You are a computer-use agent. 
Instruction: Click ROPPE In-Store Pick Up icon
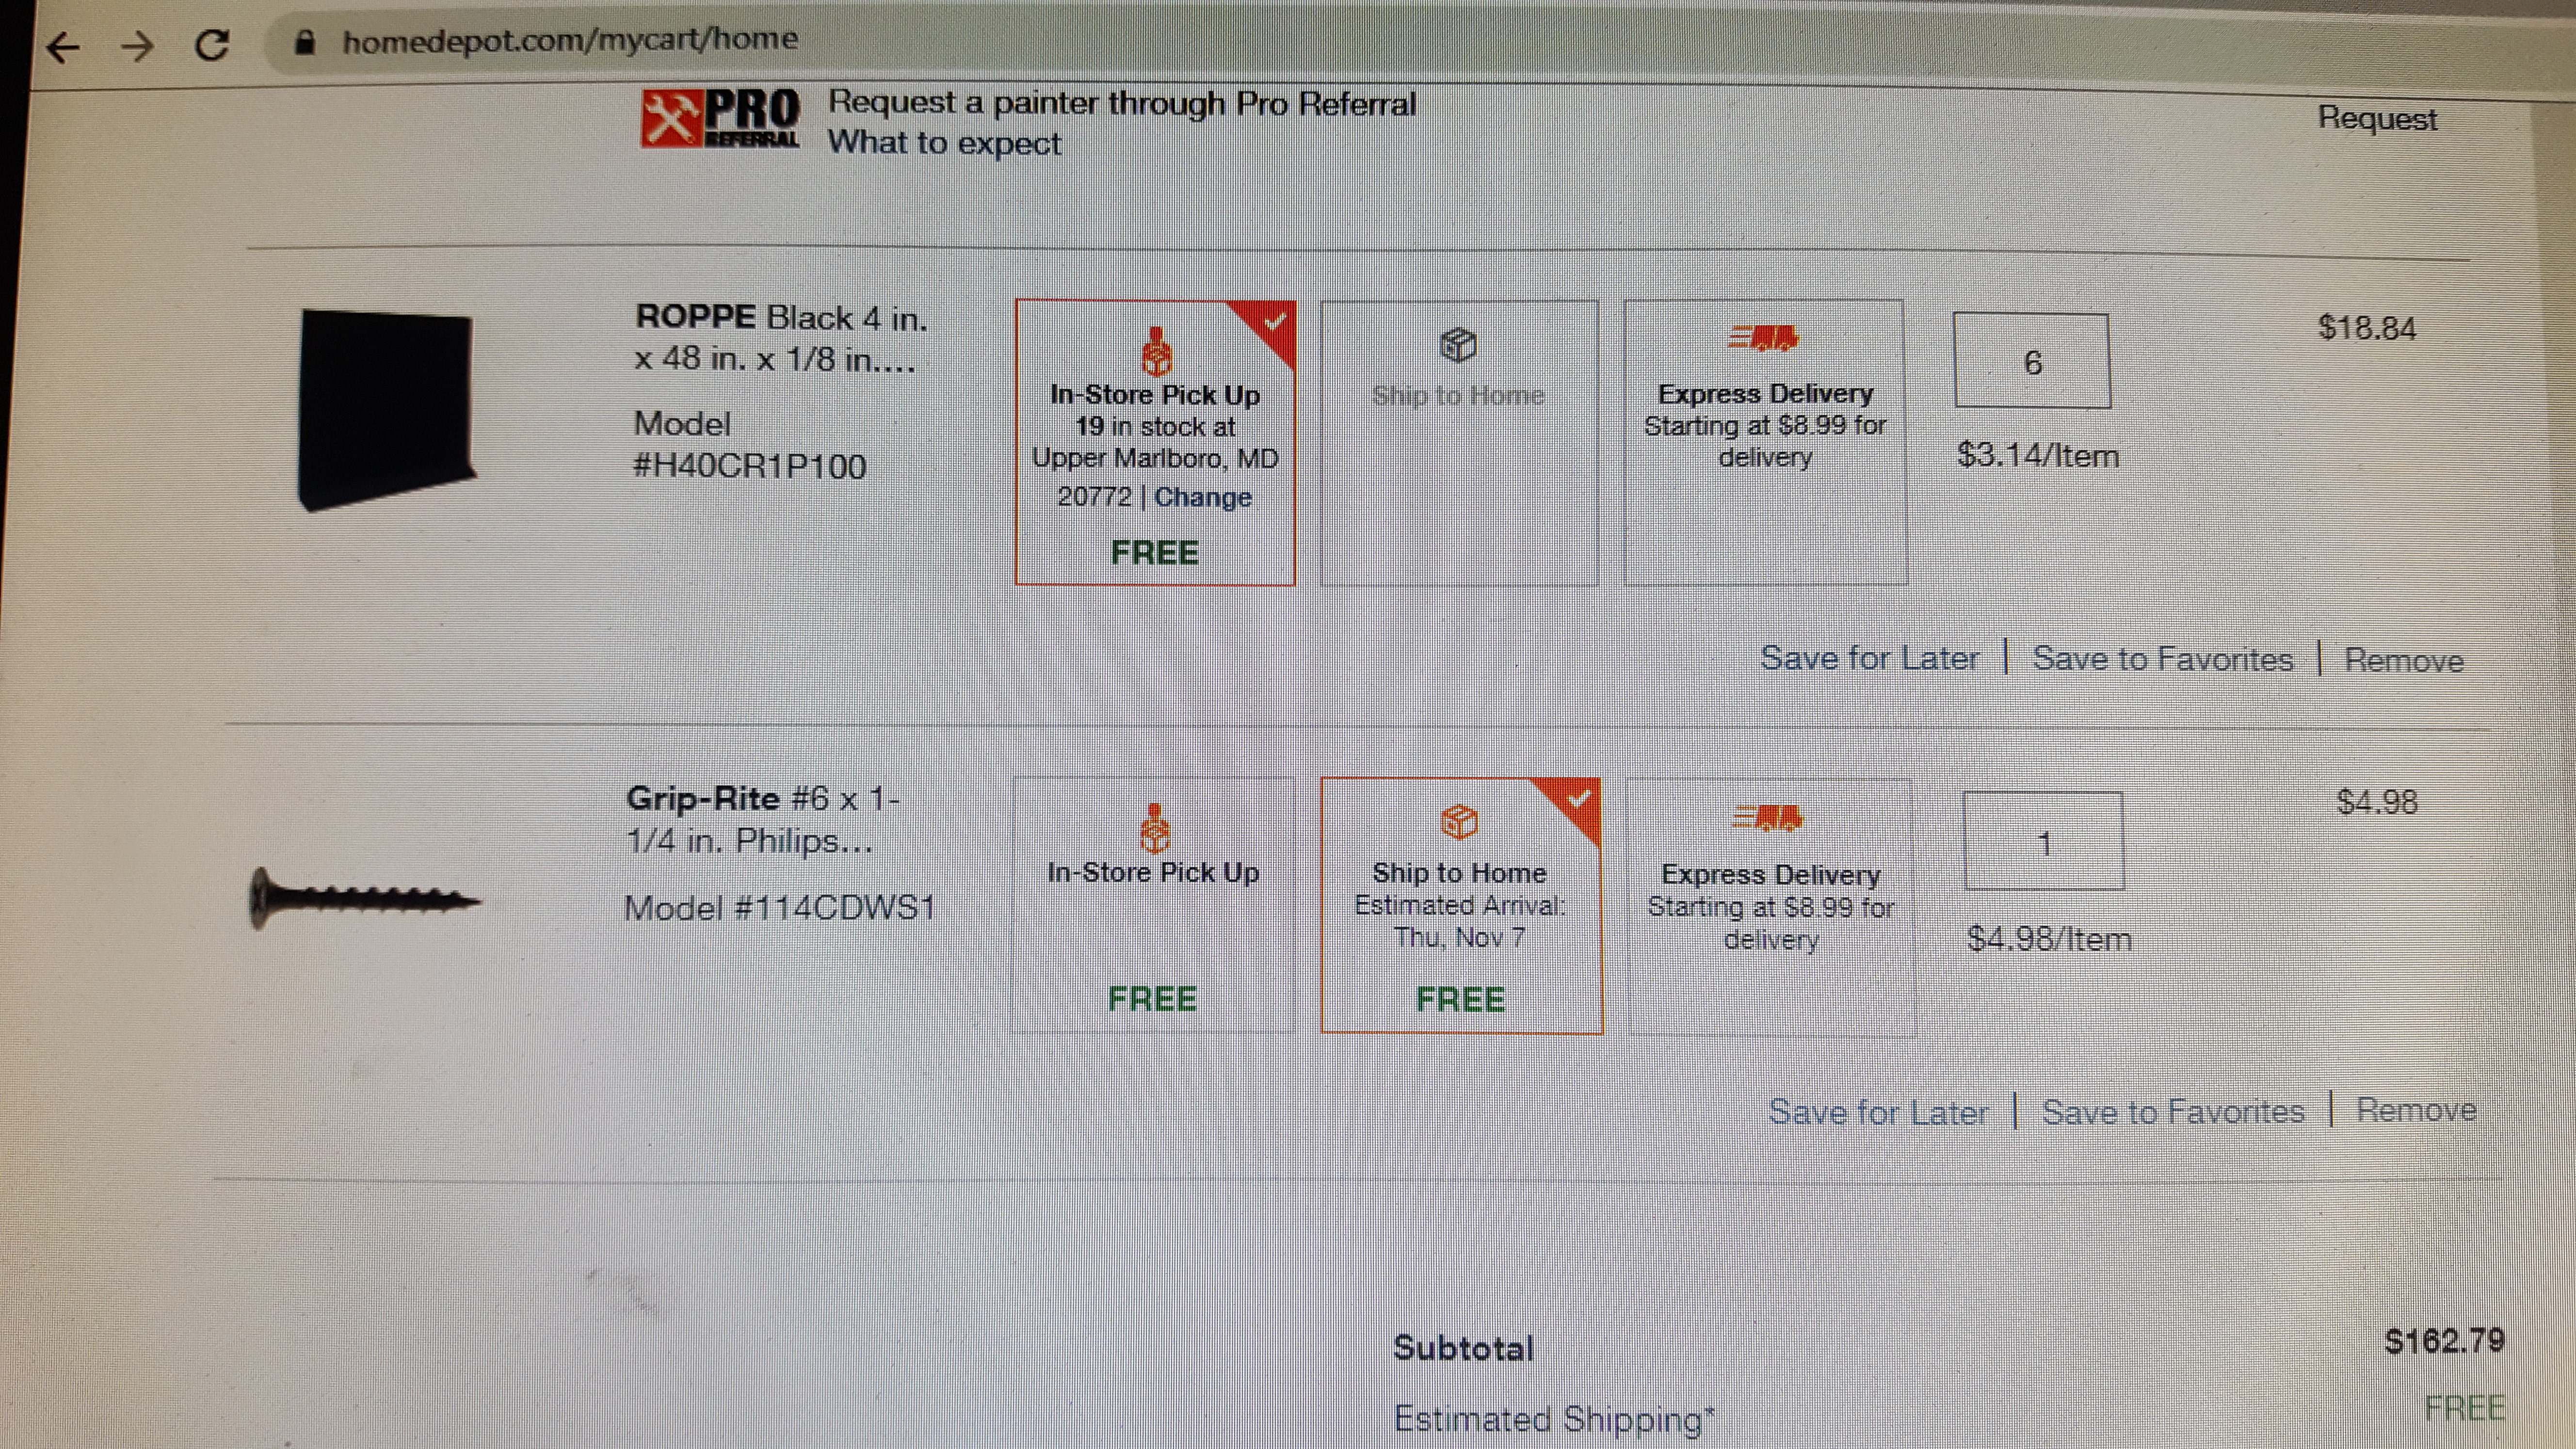(1157, 350)
